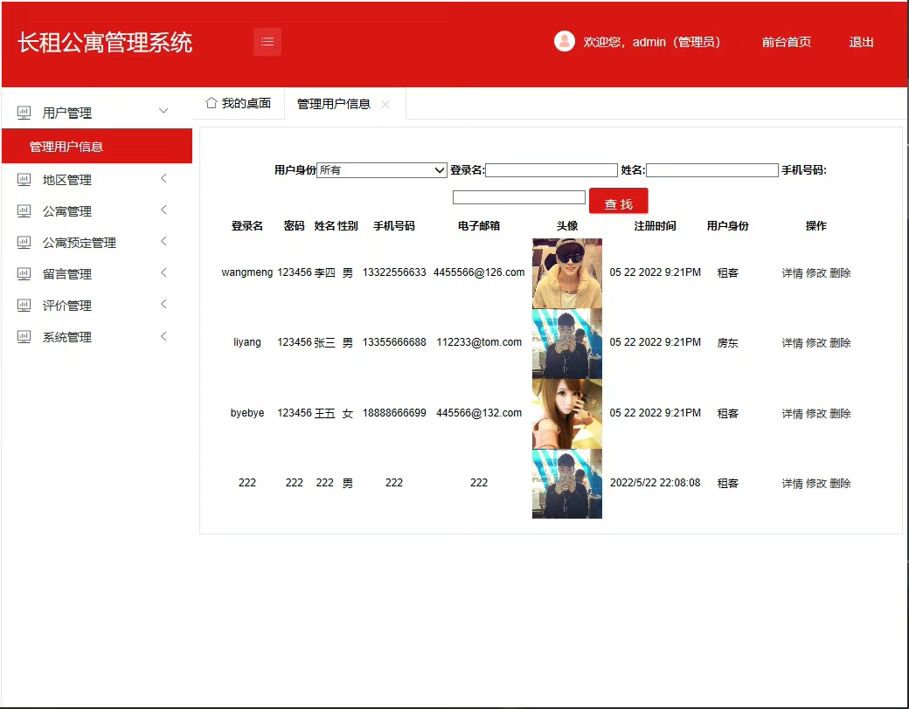This screenshot has height=709, width=909.
Task: Click the monitor icon beside 留言管理
Action: [x=24, y=274]
